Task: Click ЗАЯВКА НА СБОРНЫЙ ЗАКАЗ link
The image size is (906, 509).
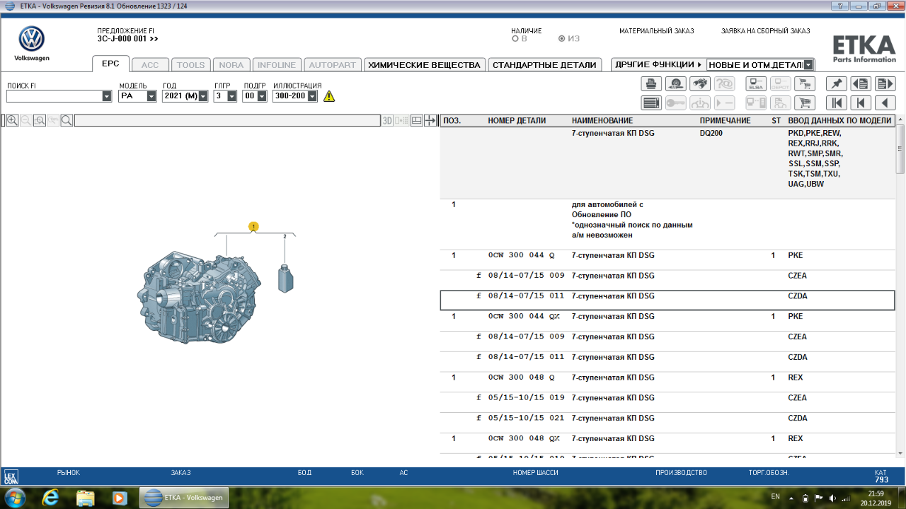Action: tap(765, 31)
